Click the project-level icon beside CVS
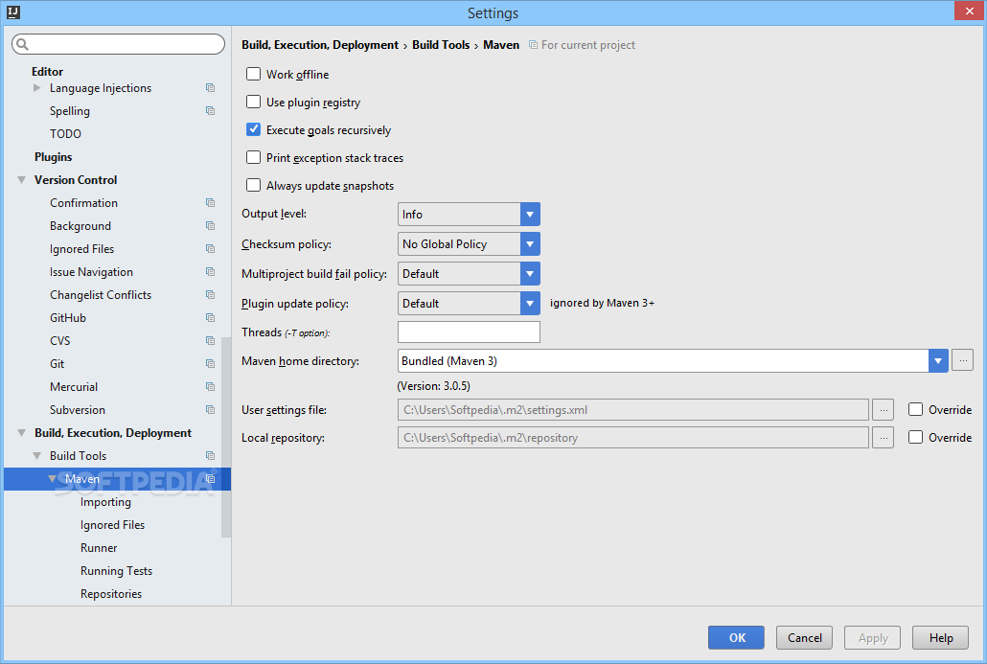The width and height of the screenshot is (987, 664). pos(210,340)
